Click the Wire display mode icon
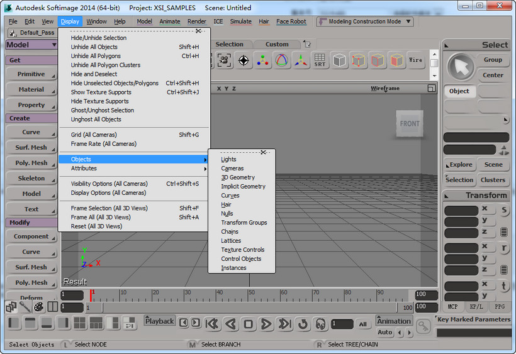This screenshot has height=354, width=516. pos(415,60)
